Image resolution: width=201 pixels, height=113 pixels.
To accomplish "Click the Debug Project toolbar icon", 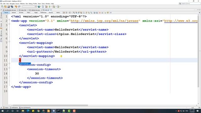I will [54, 7].
